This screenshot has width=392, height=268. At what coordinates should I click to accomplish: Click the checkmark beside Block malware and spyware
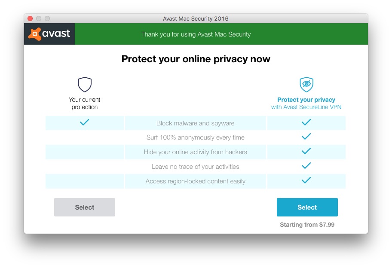pyautogui.click(x=306, y=123)
